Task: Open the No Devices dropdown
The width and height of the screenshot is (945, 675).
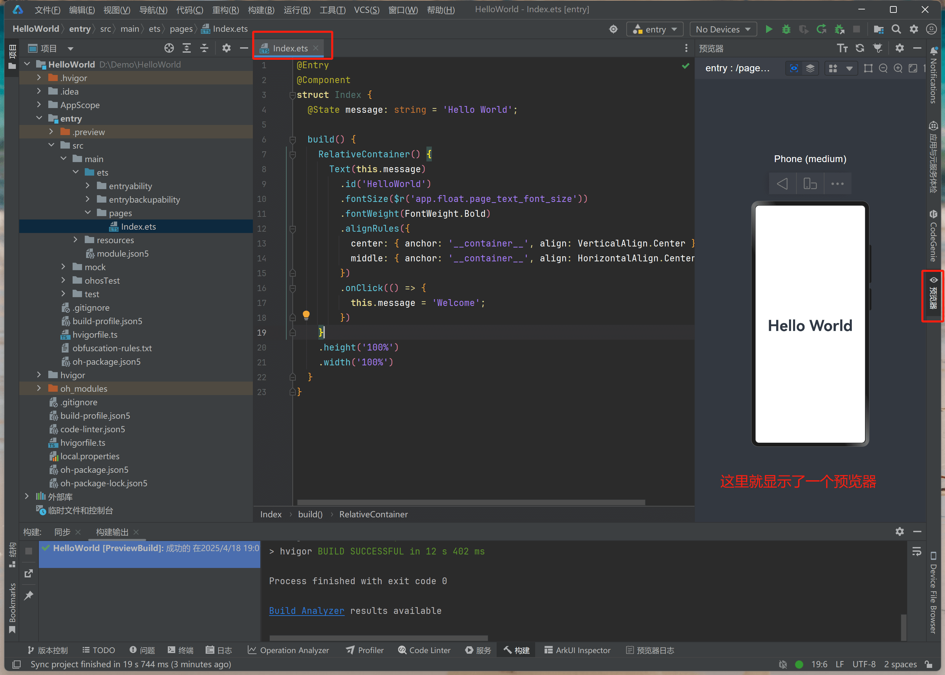Action: (x=723, y=29)
